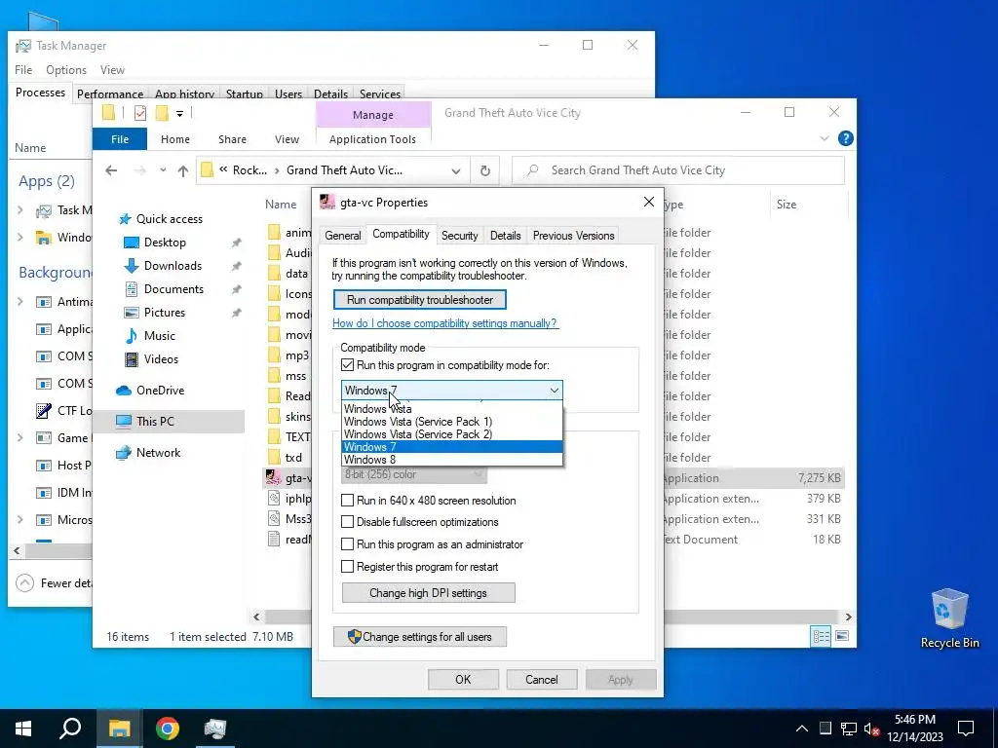Open Explorer help question mark icon
This screenshot has height=748, width=998.
[845, 138]
